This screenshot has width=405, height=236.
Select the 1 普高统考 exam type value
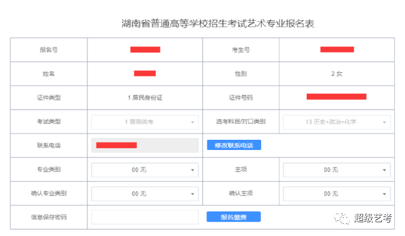[139, 121]
